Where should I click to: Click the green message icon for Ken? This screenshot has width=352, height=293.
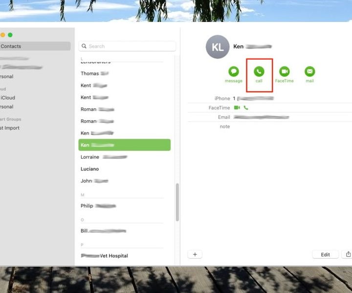click(x=234, y=72)
